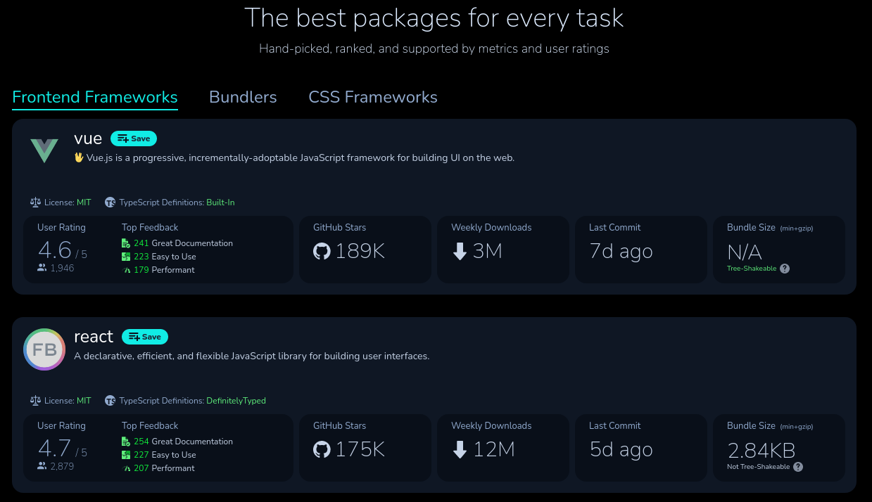Screen dimensions: 872x502
Task: Click the performant icon next to 179 Performant
Action: tap(127, 270)
